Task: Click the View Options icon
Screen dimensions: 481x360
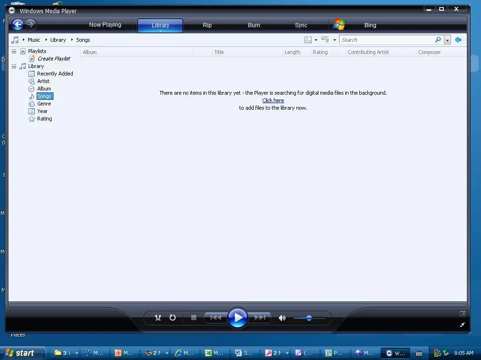Action: (x=325, y=39)
